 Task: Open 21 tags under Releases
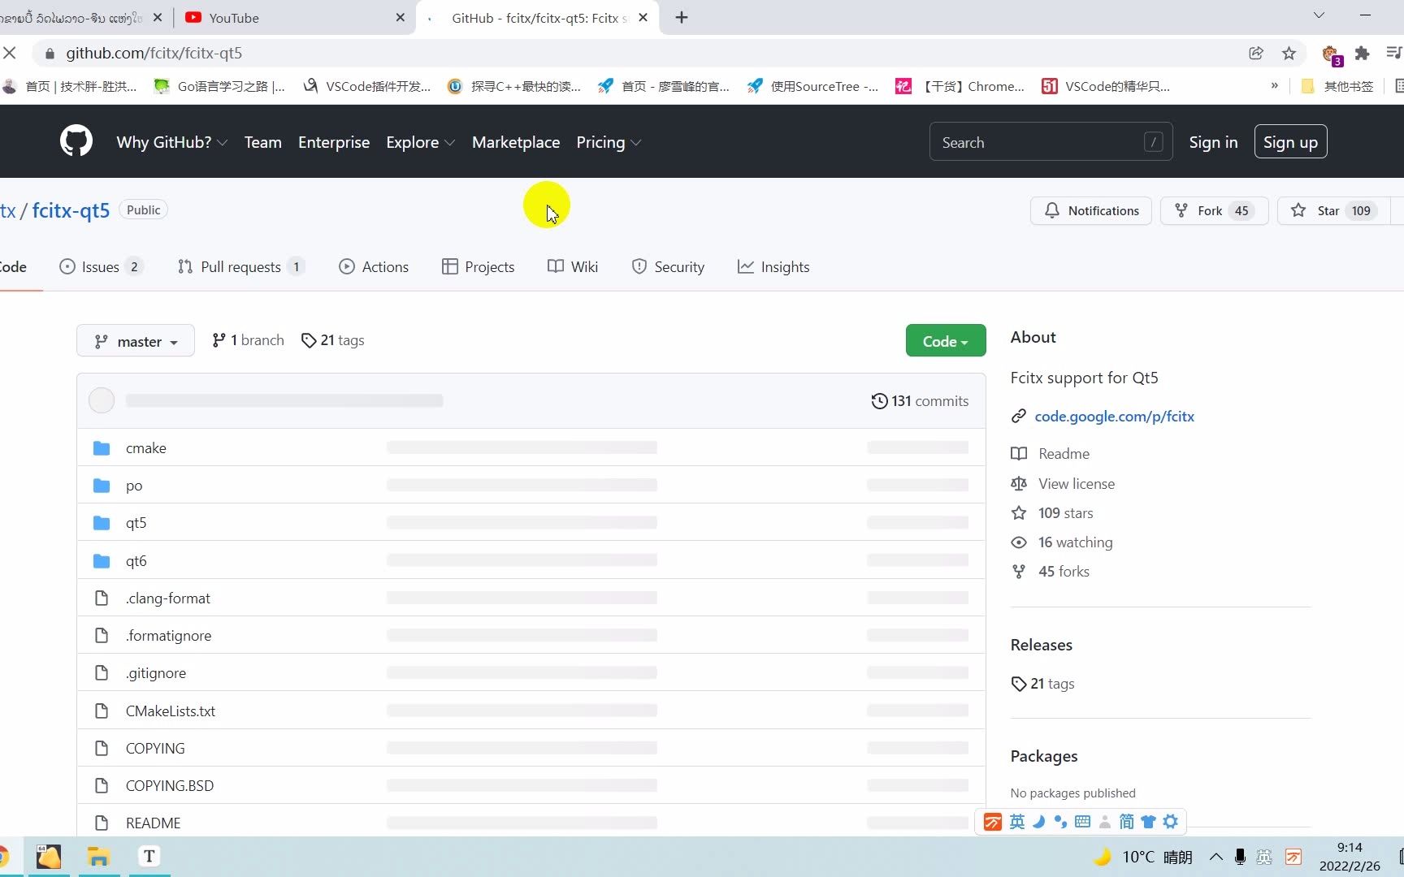coord(1043,683)
